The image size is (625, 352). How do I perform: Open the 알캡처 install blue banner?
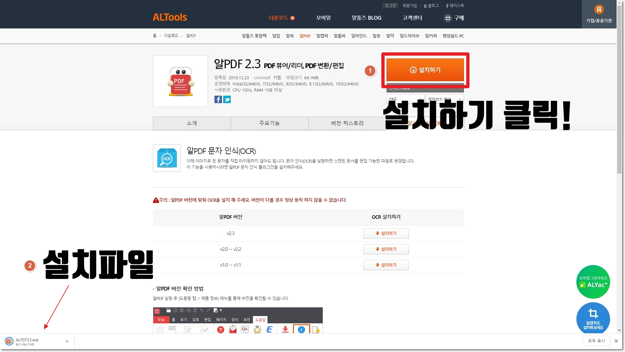pyautogui.click(x=593, y=318)
